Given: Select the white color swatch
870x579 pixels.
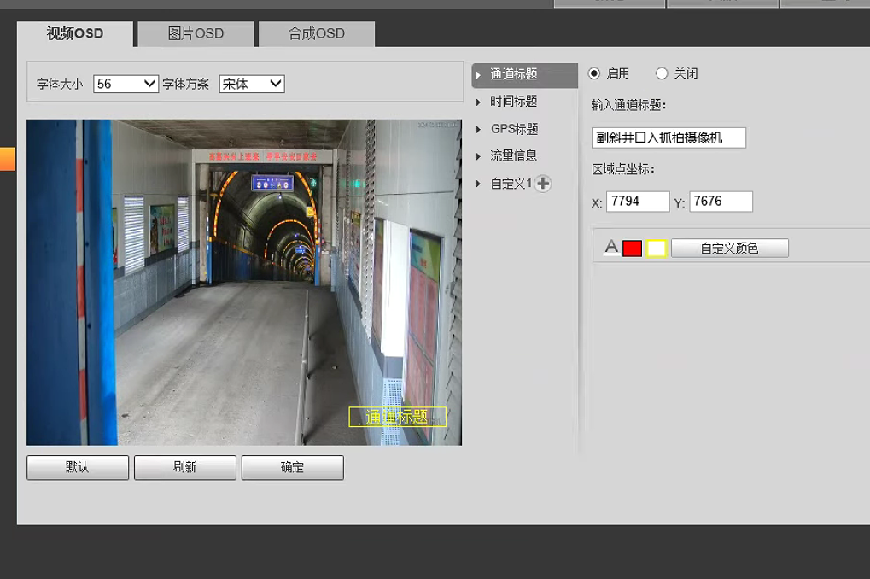Looking at the screenshot, I should (656, 249).
